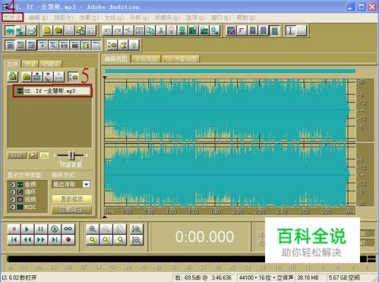Switch to the CD 方案视图 tab
Image resolution: width=379 pixels, height=282 pixels.
pos(181,59)
